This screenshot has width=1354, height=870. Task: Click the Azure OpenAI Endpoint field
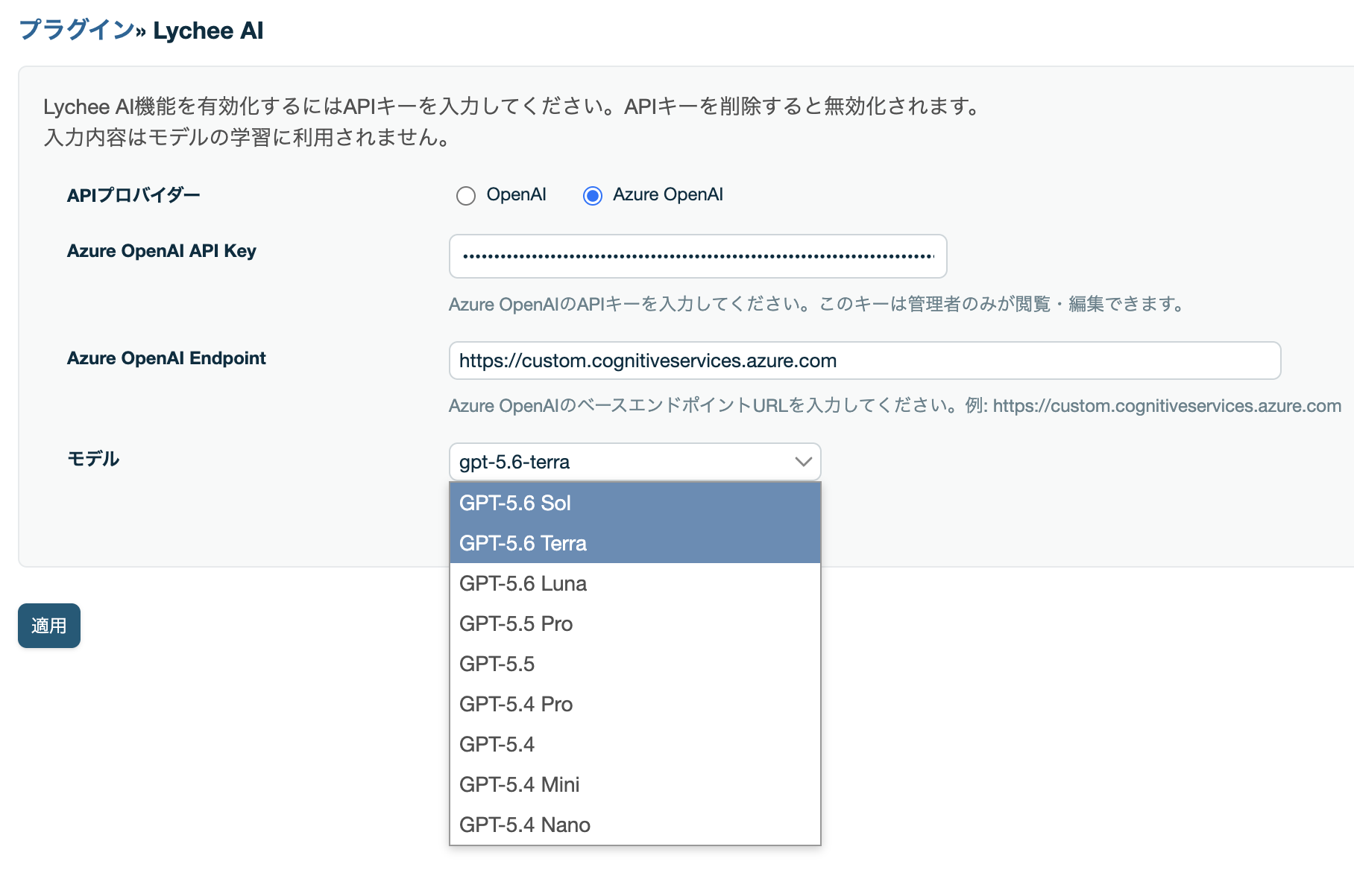tap(865, 361)
